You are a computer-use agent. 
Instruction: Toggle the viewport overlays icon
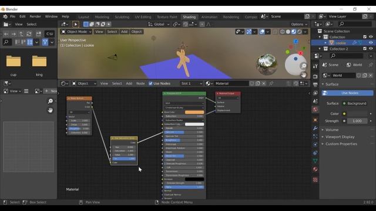point(262,32)
